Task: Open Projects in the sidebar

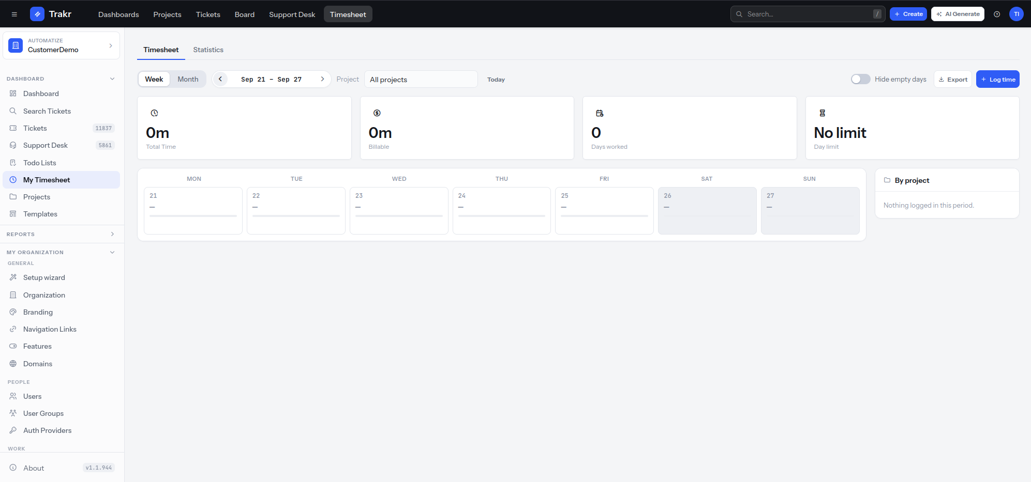Action: point(62,197)
